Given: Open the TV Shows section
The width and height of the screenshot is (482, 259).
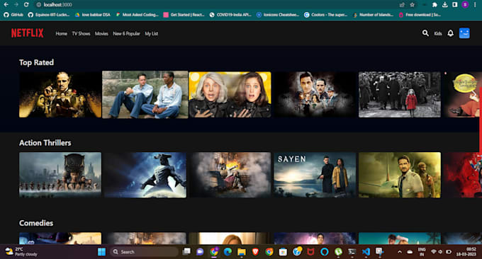Looking at the screenshot, I should coord(81,33).
